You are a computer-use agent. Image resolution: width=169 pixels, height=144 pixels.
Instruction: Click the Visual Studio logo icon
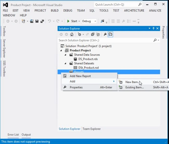[x=5, y=5]
